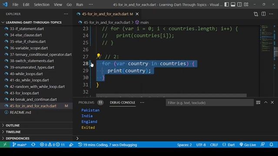Open the Run menu
This screenshot has height=156, width=278.
[x=79, y=5]
